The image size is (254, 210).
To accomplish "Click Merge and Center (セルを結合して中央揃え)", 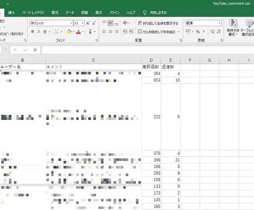I will 156,32.
